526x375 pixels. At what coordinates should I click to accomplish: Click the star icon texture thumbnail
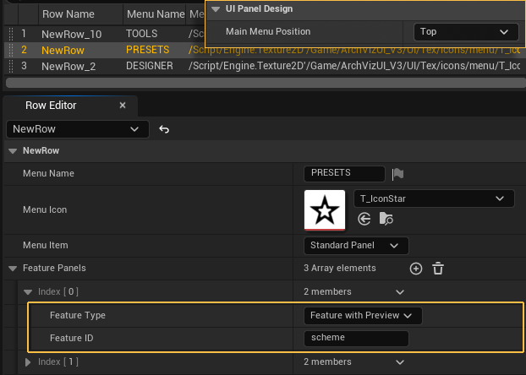(x=324, y=209)
